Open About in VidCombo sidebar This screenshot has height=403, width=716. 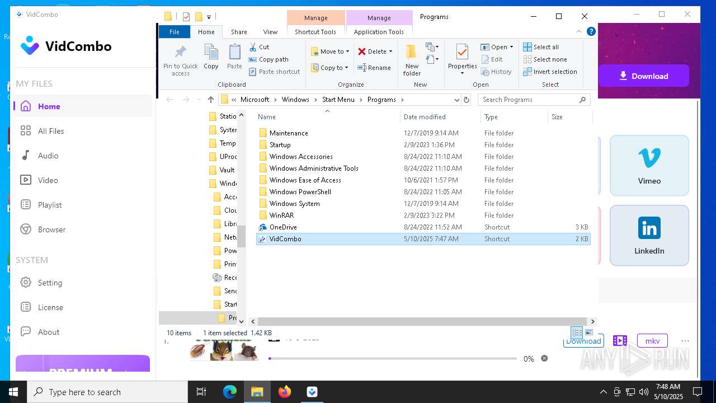82,332
